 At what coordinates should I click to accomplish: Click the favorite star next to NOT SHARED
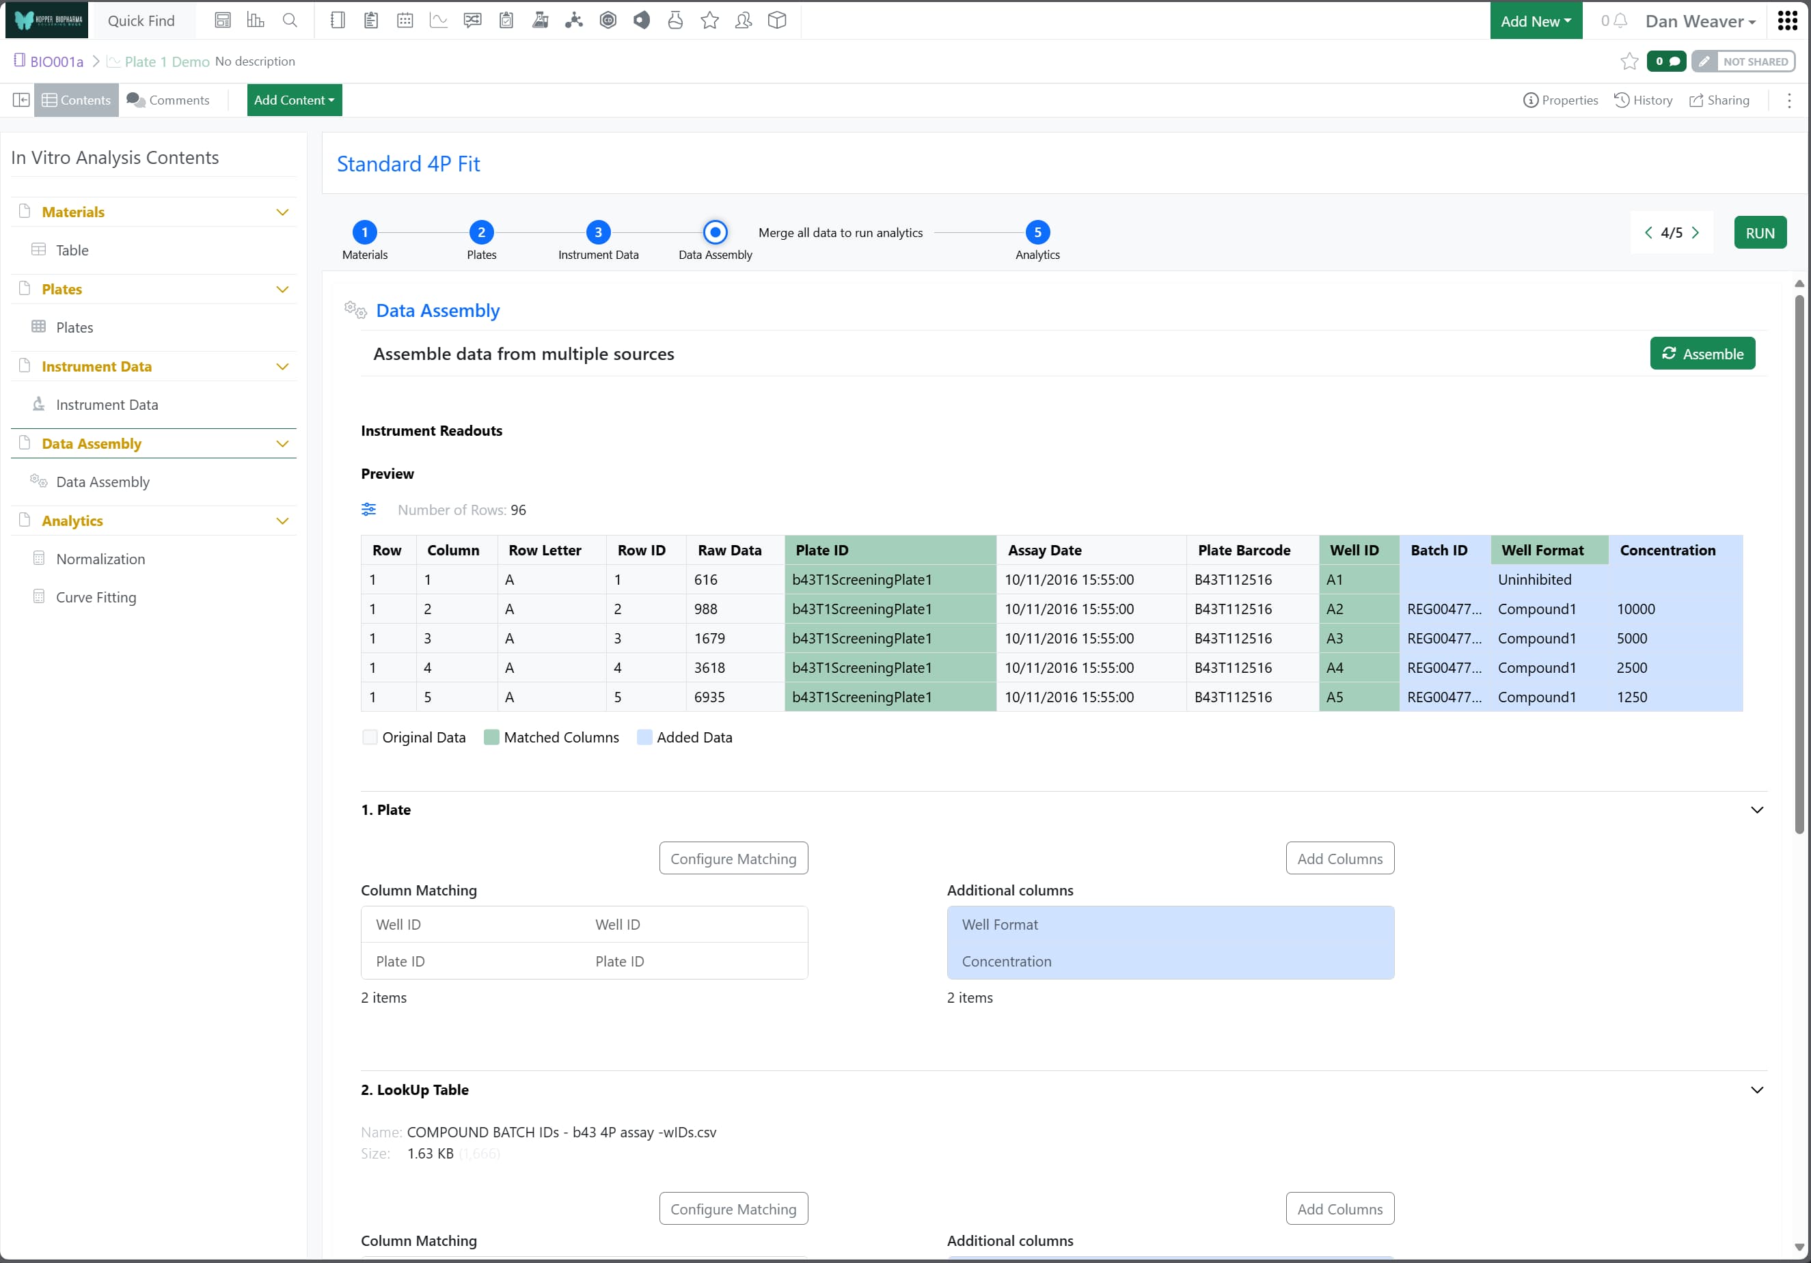(1629, 61)
